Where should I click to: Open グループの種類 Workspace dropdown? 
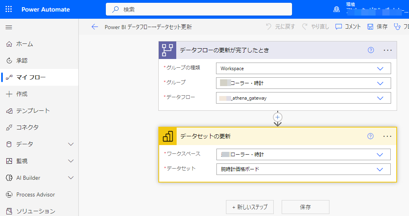point(303,69)
